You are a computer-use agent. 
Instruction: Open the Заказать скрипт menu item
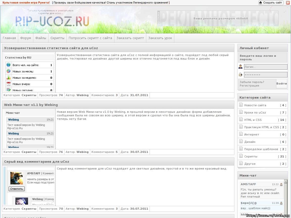(130, 38)
